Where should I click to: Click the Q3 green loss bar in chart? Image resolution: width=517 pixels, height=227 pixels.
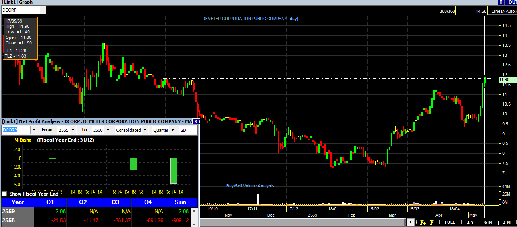pos(133,164)
